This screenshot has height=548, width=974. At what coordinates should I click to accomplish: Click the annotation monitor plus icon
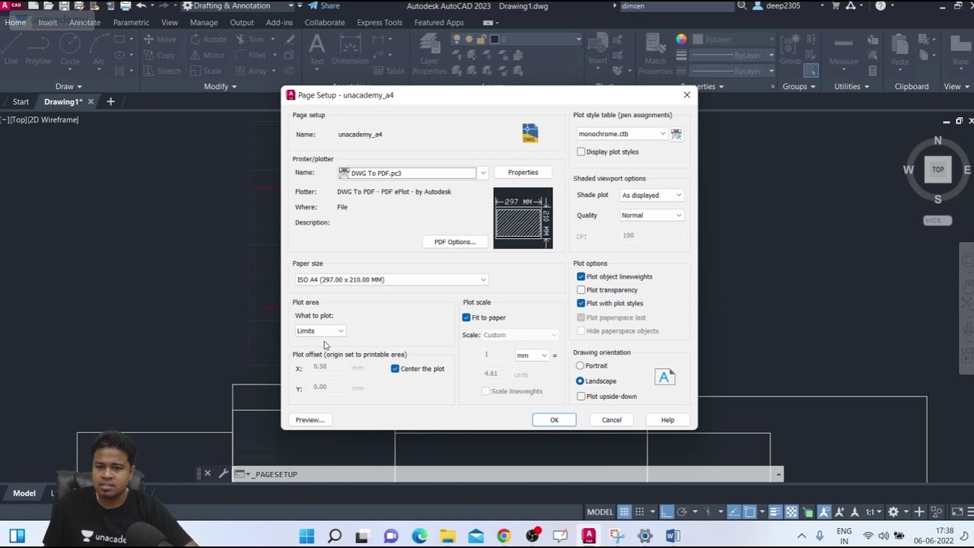pyautogui.click(x=919, y=512)
